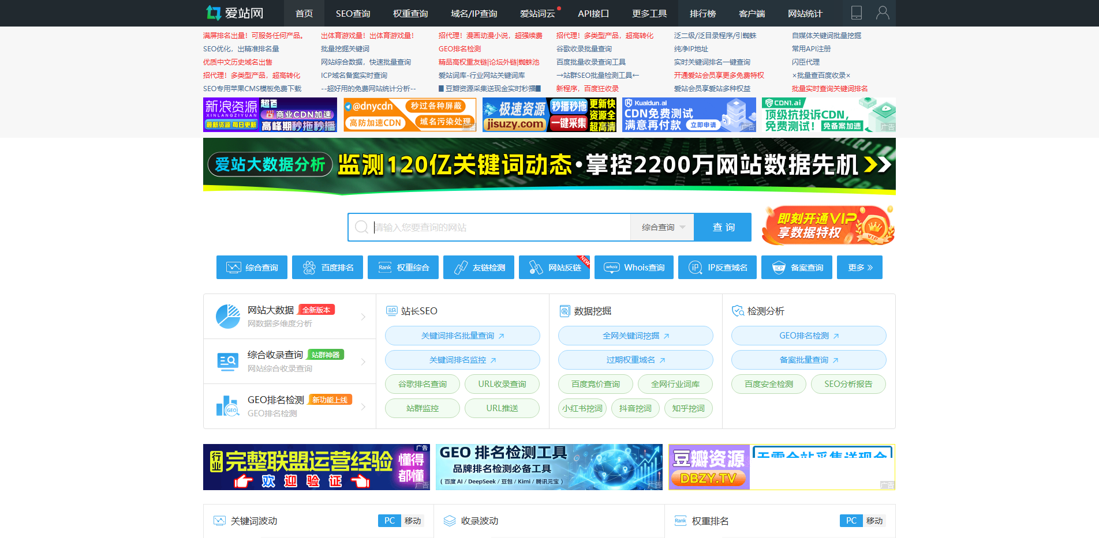Open the 综合查询 search type dropdown
The height and width of the screenshot is (538, 1099).
click(x=661, y=227)
